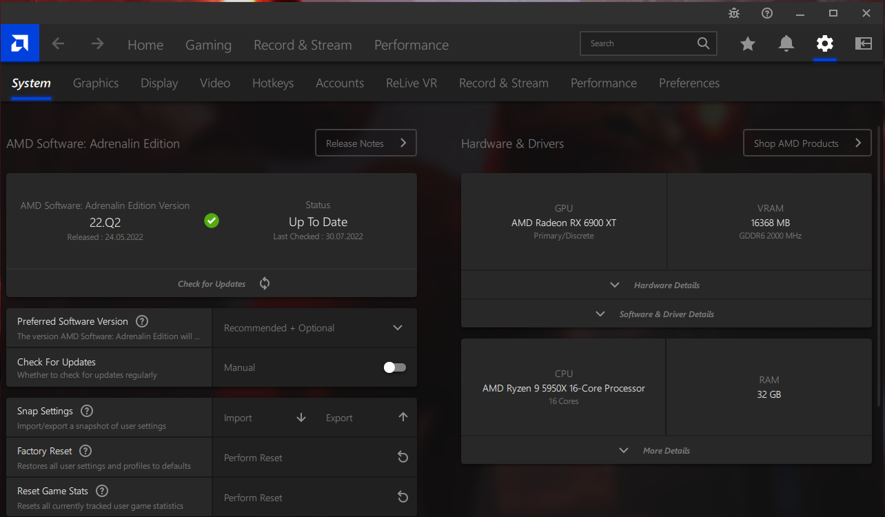Open the Gaming menu
The height and width of the screenshot is (517, 885).
(x=208, y=45)
